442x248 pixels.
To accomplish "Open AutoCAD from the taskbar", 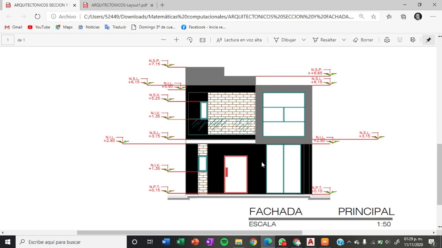I will tap(310, 242).
